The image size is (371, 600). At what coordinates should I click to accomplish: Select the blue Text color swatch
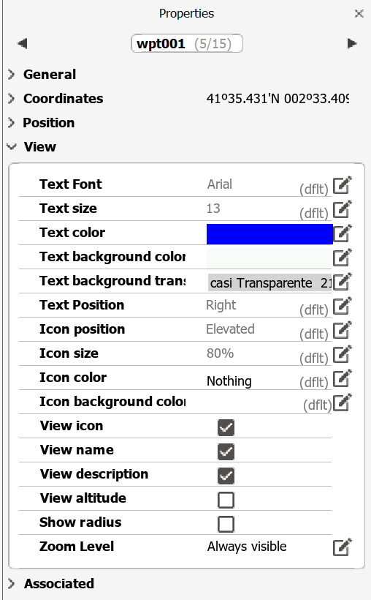coord(269,234)
